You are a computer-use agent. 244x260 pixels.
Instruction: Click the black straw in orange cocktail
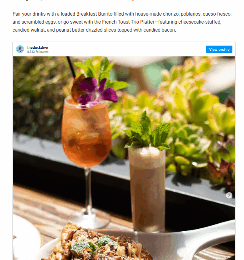pyautogui.click(x=71, y=67)
